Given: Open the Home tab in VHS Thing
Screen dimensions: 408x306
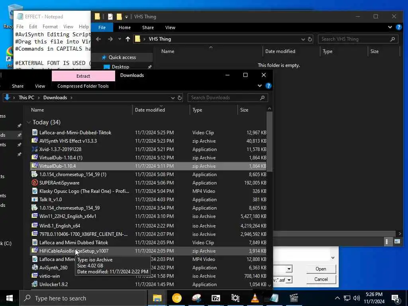Looking at the screenshot, I should pyautogui.click(x=125, y=27).
